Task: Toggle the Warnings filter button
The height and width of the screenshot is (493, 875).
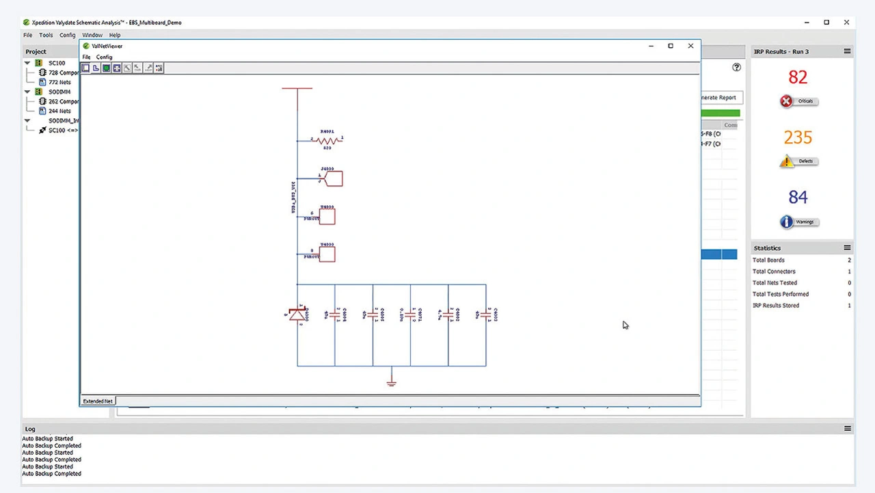Action: tap(798, 222)
